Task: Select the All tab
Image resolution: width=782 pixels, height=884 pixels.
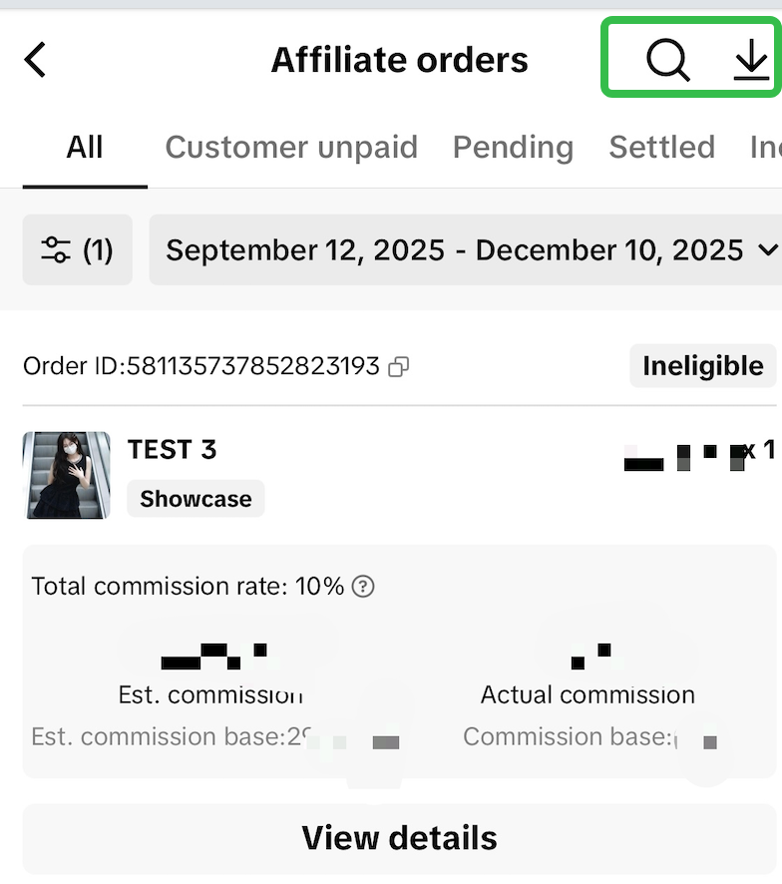Action: point(85,148)
